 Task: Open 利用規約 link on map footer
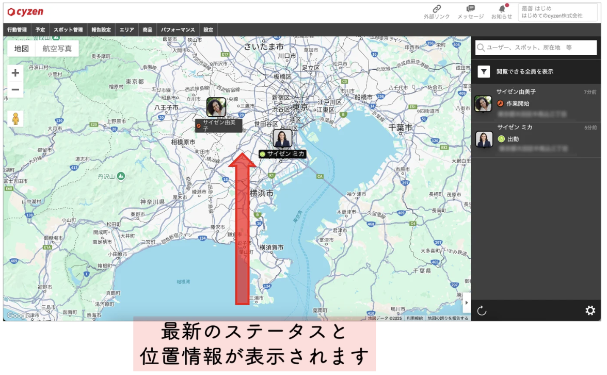(414, 318)
